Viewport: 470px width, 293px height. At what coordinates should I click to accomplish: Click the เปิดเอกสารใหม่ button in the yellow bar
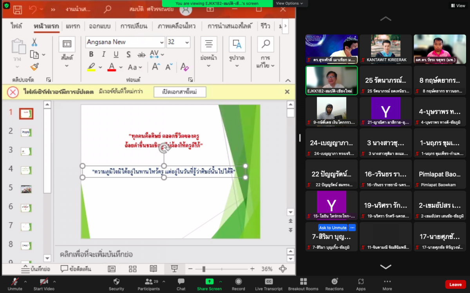tap(180, 92)
